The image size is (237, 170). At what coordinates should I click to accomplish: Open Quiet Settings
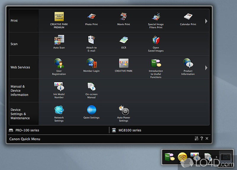[x=91, y=110]
